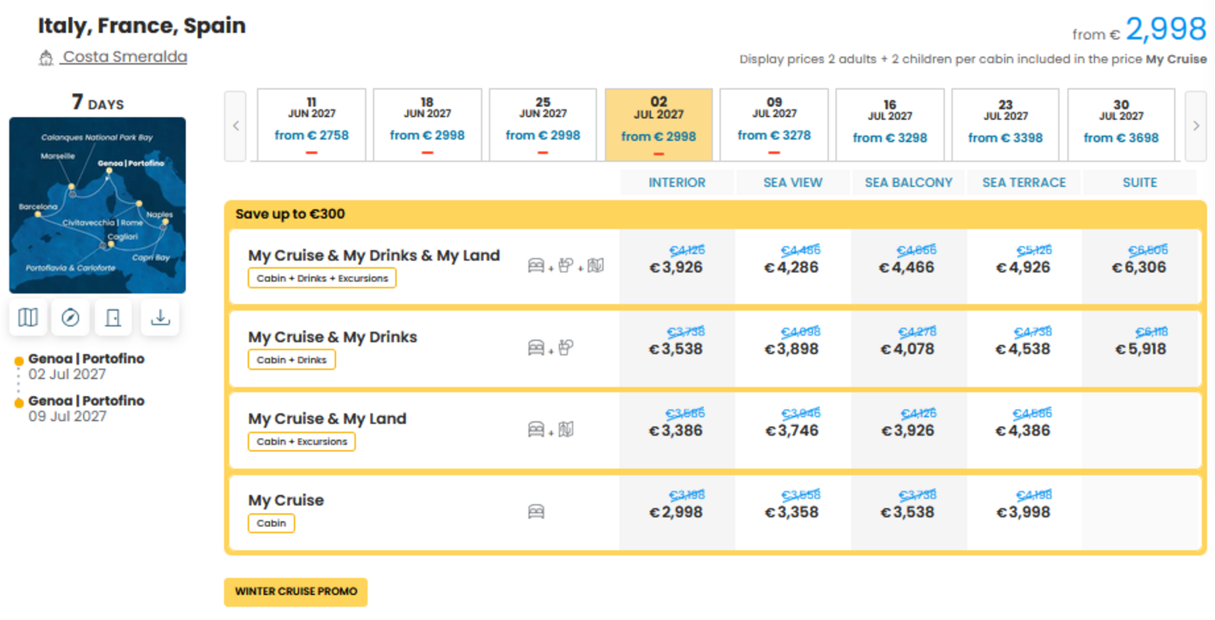Click the compass icon under the map
The image size is (1215, 620).
(71, 318)
